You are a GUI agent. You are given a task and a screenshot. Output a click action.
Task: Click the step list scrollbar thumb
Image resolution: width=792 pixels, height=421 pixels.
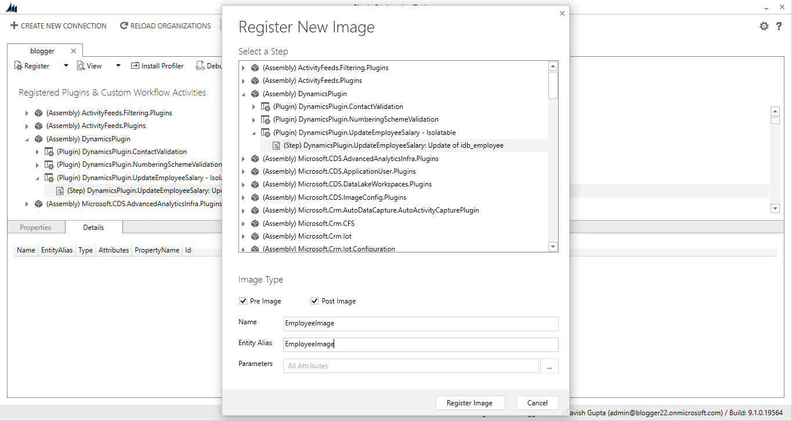(x=553, y=85)
